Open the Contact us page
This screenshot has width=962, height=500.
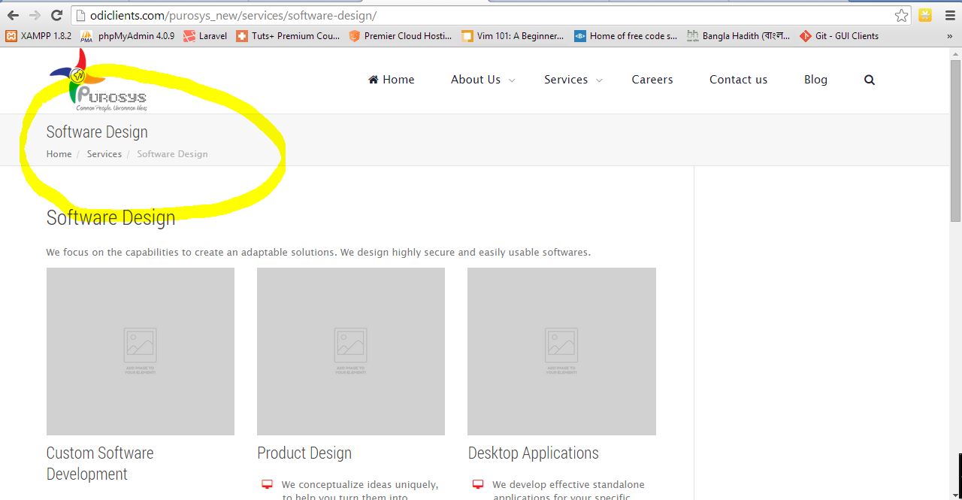(738, 80)
